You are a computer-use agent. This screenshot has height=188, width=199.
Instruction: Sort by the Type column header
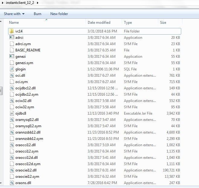pos(128,22)
